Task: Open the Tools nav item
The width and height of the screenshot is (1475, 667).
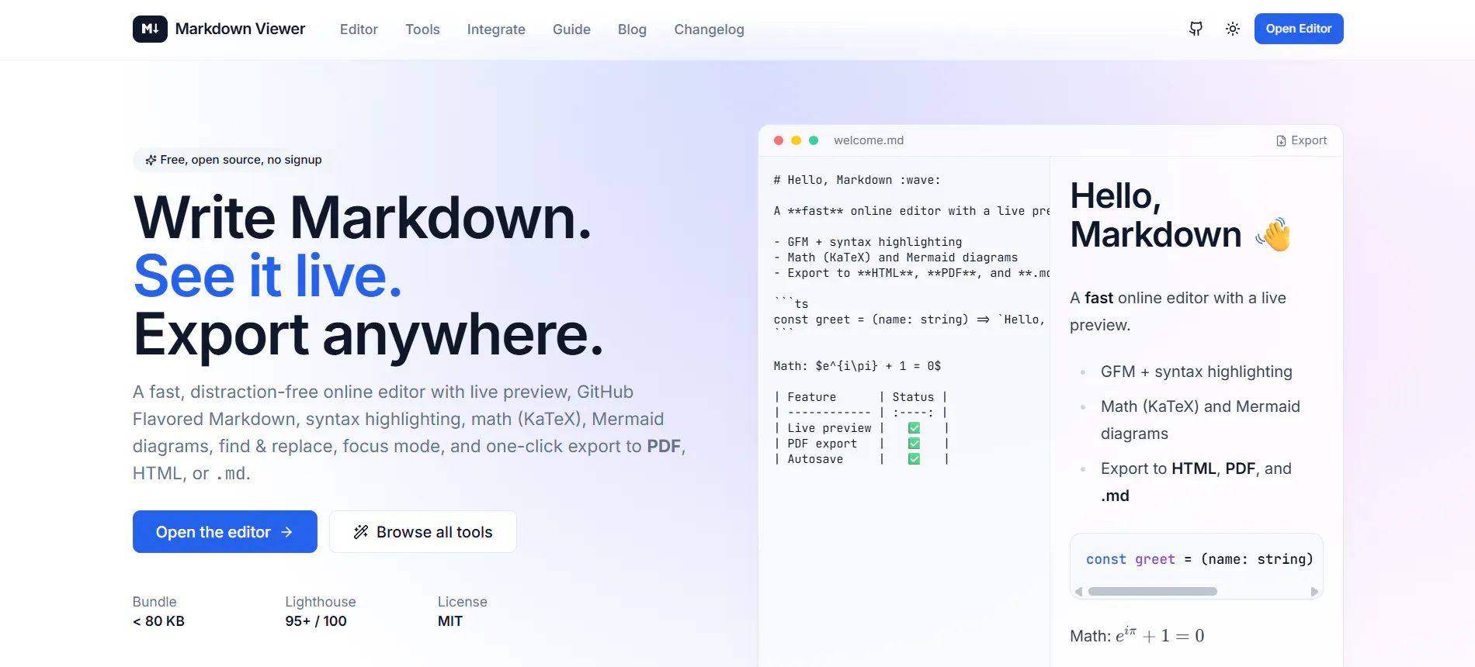Action: click(x=422, y=29)
